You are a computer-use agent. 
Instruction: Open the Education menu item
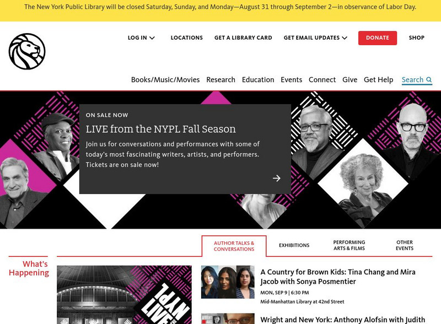pos(258,79)
